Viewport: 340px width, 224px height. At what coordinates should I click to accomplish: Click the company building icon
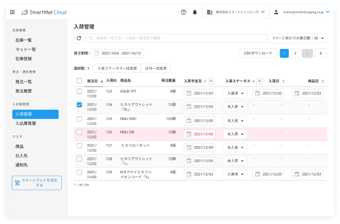[x=209, y=12]
